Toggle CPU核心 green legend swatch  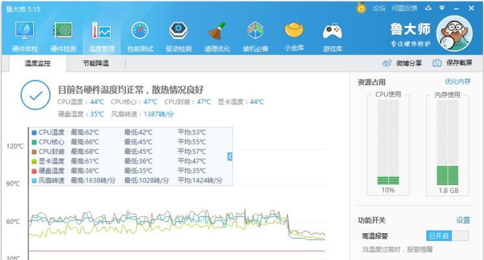pos(34,142)
